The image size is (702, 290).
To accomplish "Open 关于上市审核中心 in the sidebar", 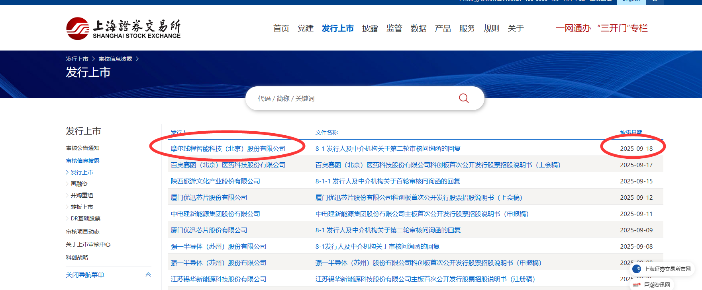I will [88, 244].
